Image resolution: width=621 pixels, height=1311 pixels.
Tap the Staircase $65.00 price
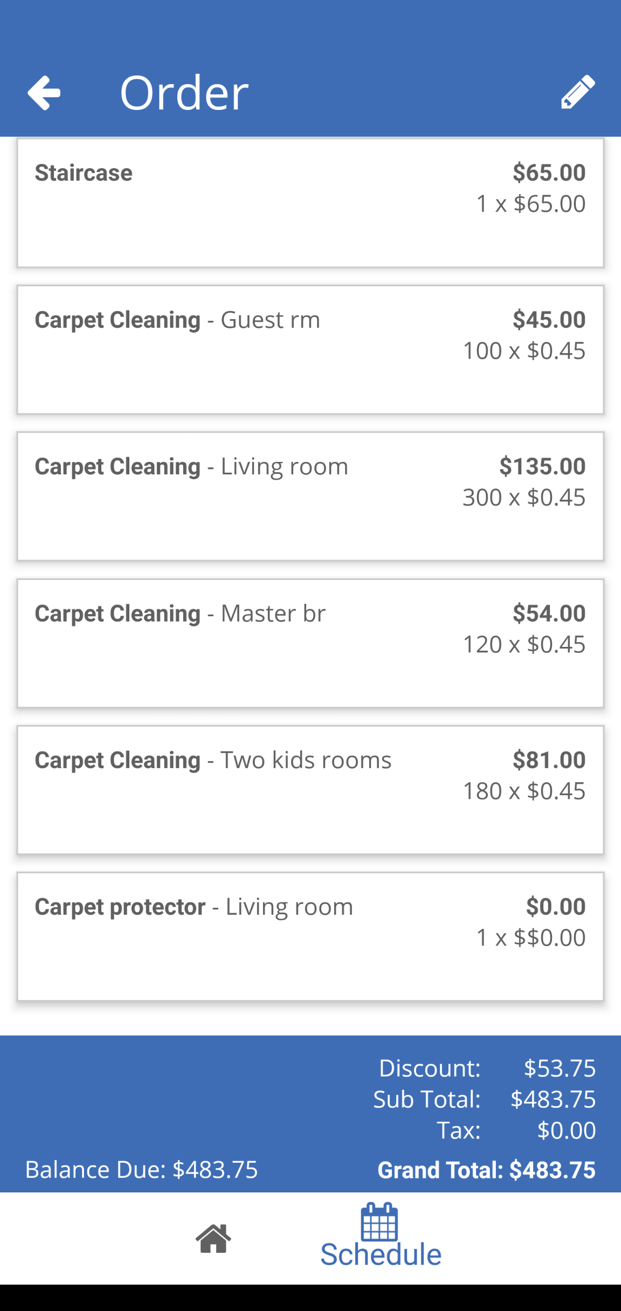[x=549, y=172]
